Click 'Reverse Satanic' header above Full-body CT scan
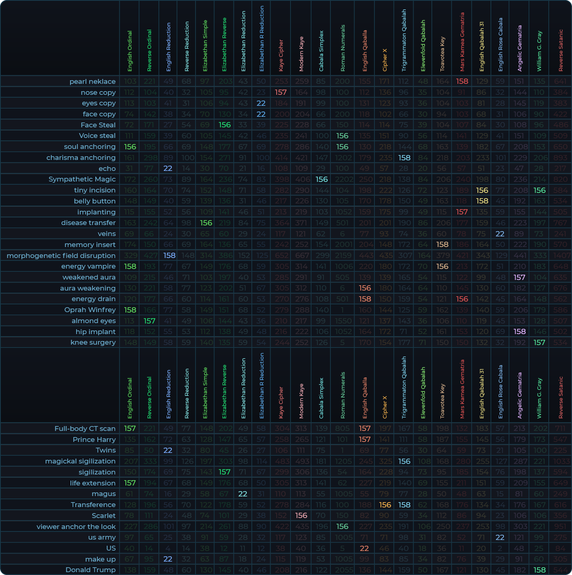The image size is (572, 575). click(561, 397)
